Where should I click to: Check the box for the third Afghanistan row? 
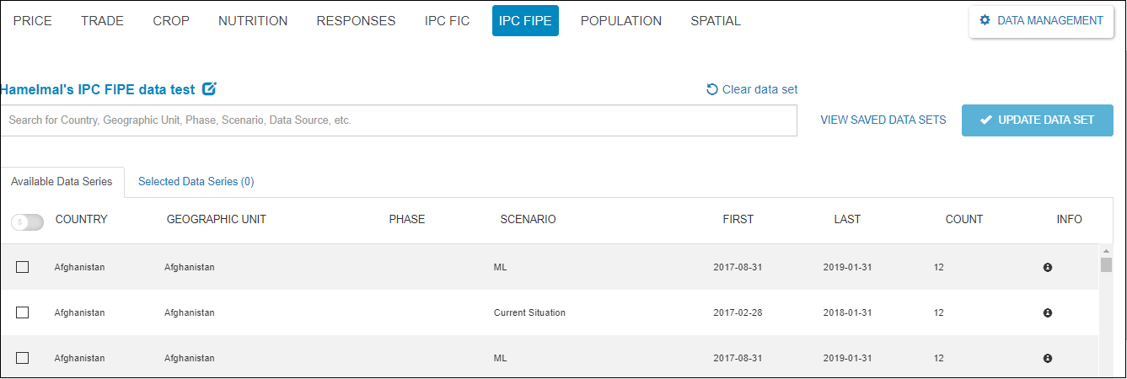coord(23,358)
